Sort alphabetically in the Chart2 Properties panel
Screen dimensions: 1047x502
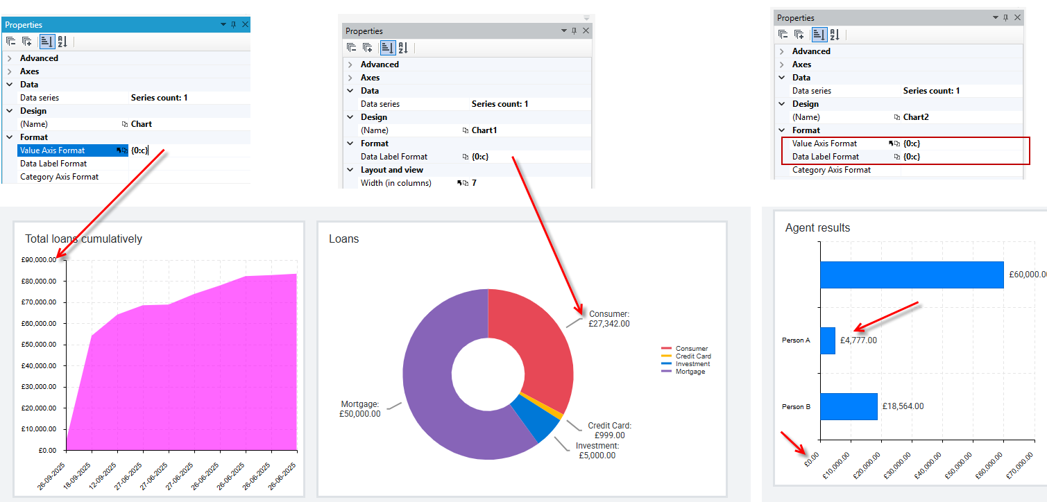point(834,35)
